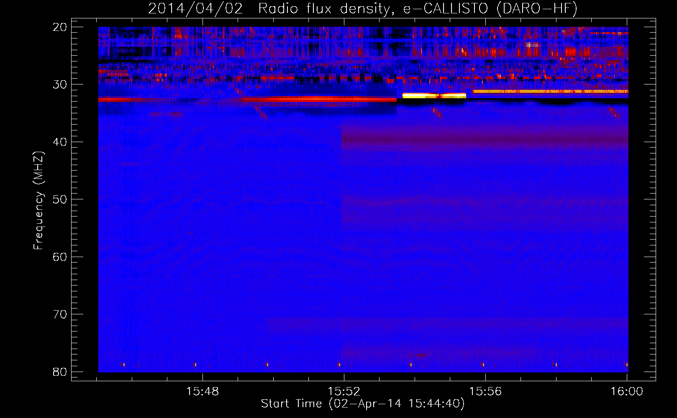The image size is (677, 418).
Task: Click the "15:52" time tick label
Action: click(344, 392)
